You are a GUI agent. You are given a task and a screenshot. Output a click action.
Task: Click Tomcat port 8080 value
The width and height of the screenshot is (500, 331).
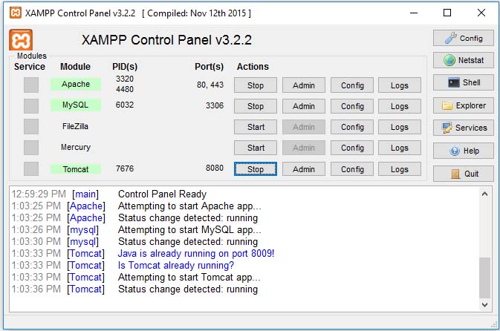(x=215, y=168)
